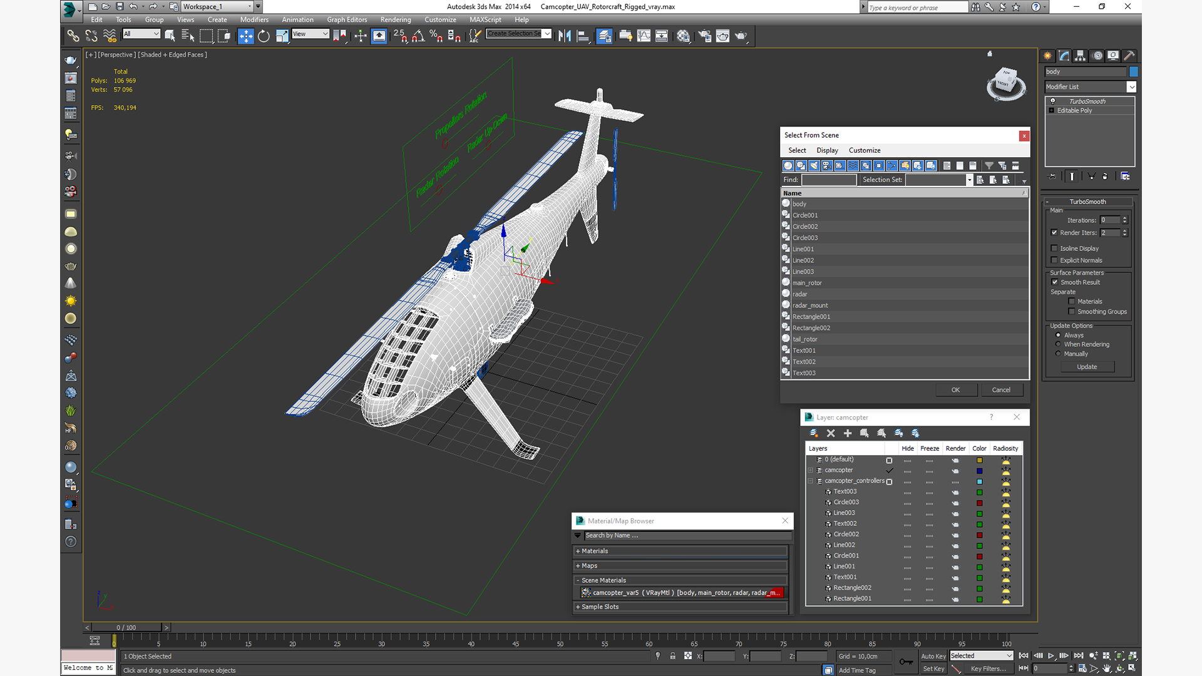Open Customize menu in Select From Scene

click(x=865, y=151)
